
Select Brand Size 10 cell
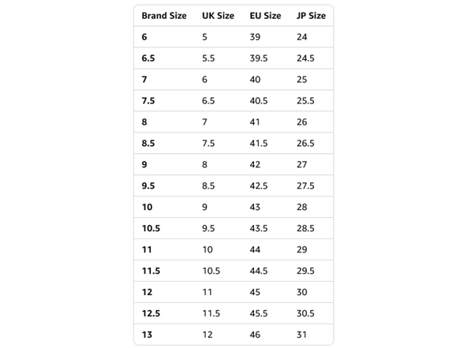[x=147, y=207]
